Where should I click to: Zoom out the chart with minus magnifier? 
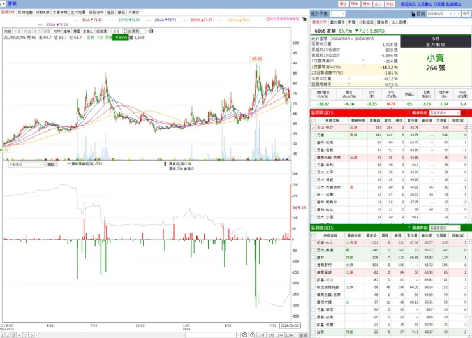245,335
